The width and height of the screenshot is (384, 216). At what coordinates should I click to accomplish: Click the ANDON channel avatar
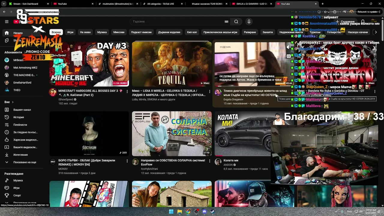(218, 162)
